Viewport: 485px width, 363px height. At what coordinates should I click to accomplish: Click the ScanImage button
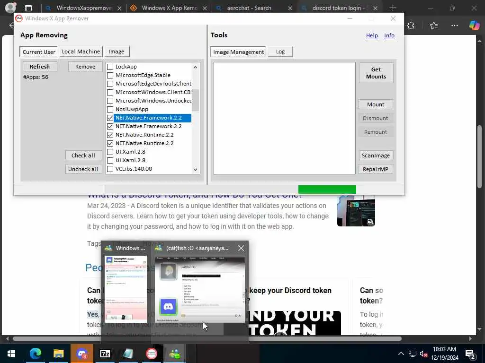(x=376, y=155)
